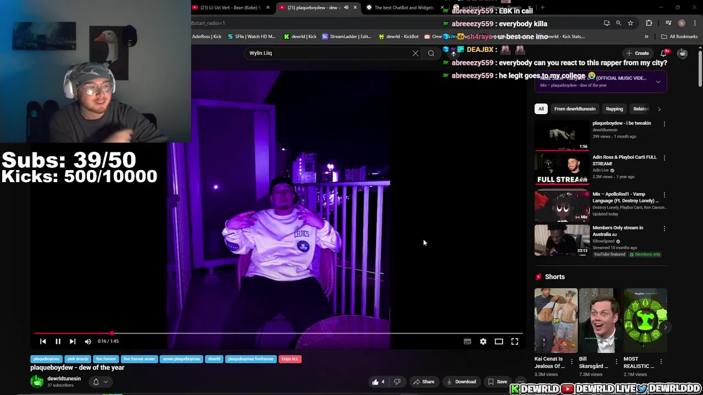The height and width of the screenshot is (395, 703).
Task: Open the SFlix Watch HD bookmark
Action: coord(252,37)
